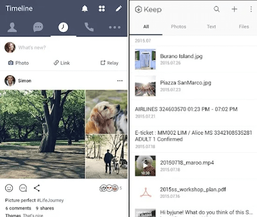
Task: Tap the user's own profile avatar
Action: (10, 47)
